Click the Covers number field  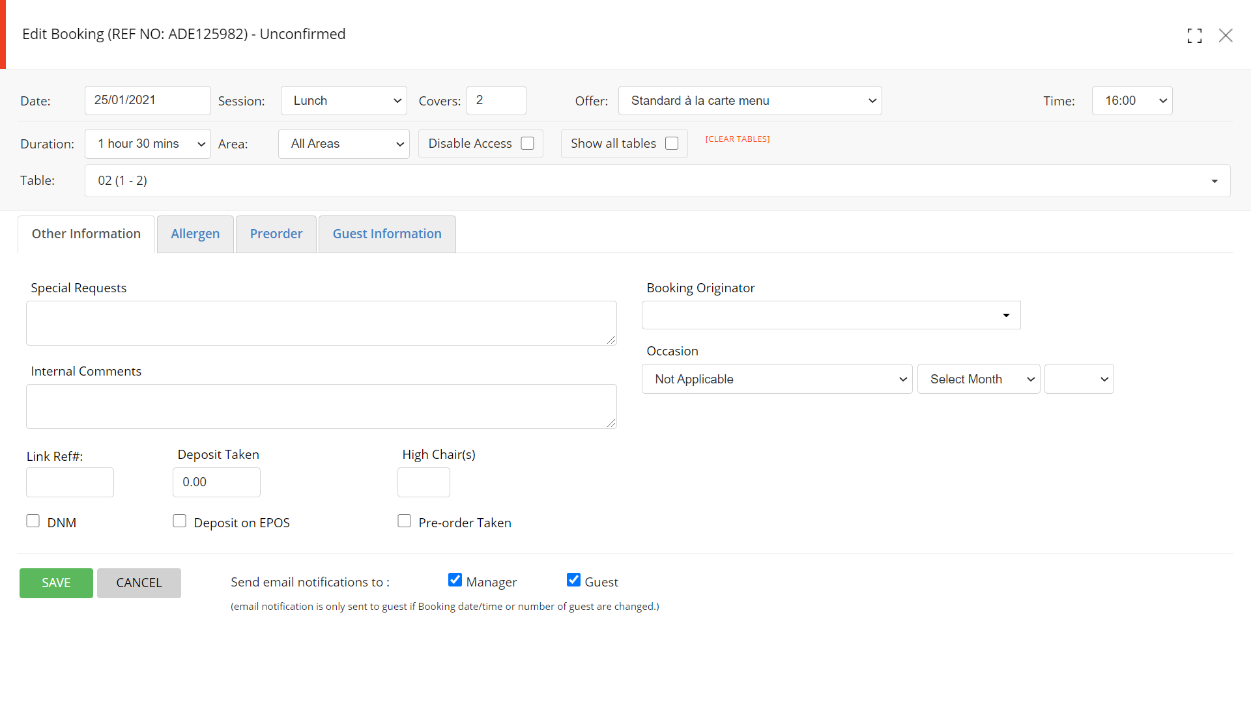coord(496,101)
